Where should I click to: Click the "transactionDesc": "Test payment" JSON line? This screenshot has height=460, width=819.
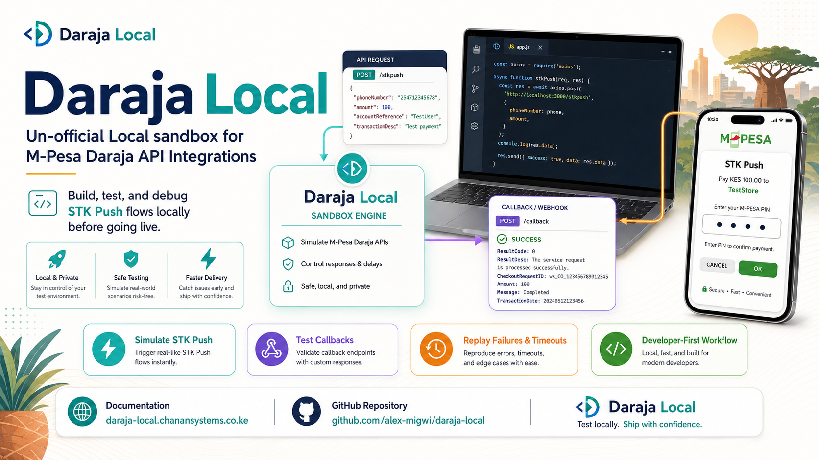[x=397, y=126]
